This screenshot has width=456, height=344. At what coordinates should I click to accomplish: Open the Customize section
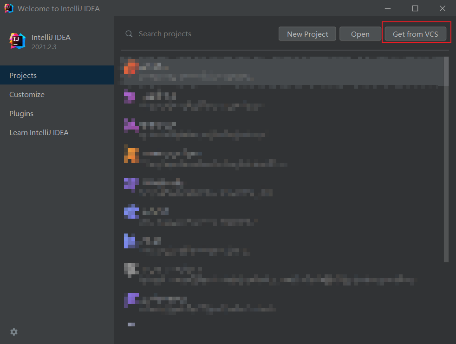[27, 94]
